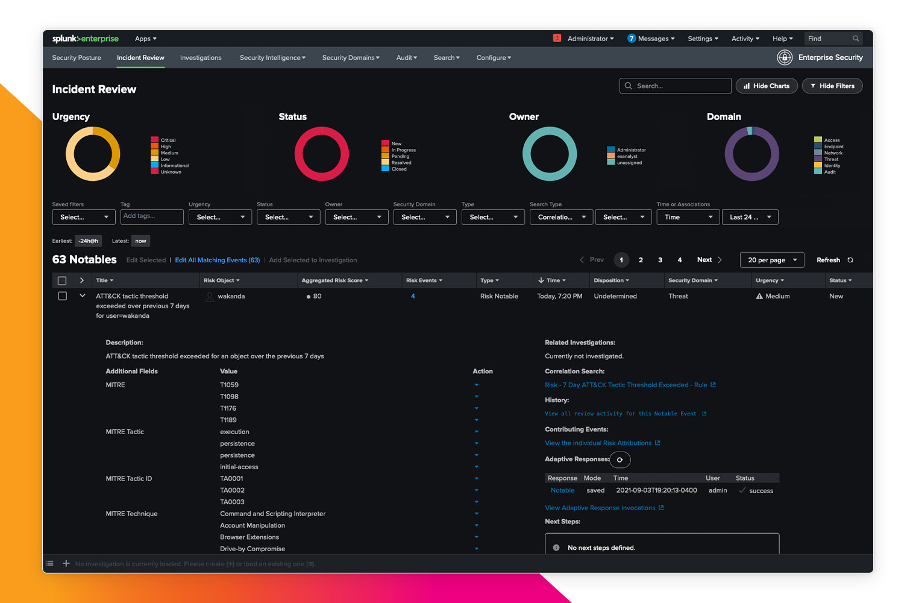Click the Access domain legend swatch
The height and width of the screenshot is (603, 916).
[818, 140]
